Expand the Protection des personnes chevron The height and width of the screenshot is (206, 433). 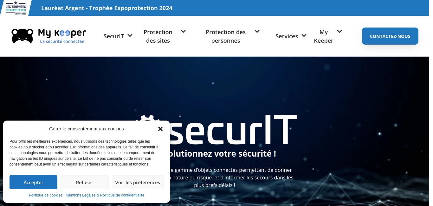coord(257,31)
